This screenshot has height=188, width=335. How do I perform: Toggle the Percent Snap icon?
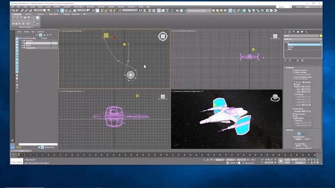[x=110, y=10]
